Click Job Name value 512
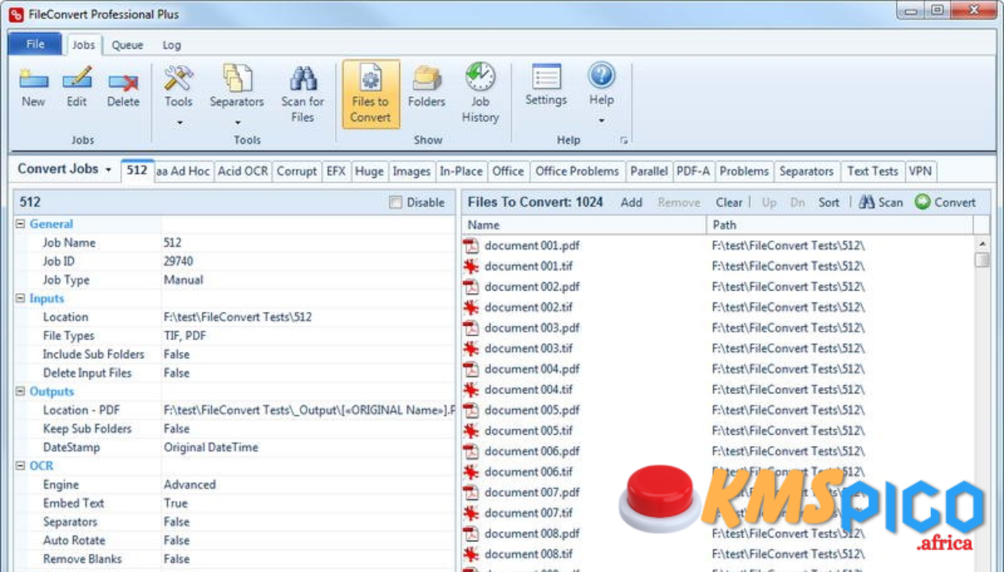The height and width of the screenshot is (572, 1004). point(173,243)
